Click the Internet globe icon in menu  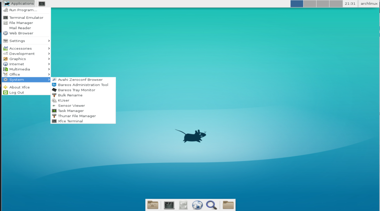pyautogui.click(x=5, y=64)
